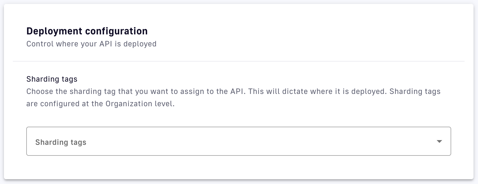Click the word 'API' in the subtitle
Screen dimensions: 478x184
point(106,44)
